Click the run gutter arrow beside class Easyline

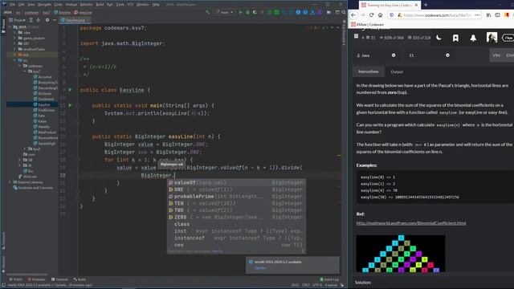(x=70, y=89)
